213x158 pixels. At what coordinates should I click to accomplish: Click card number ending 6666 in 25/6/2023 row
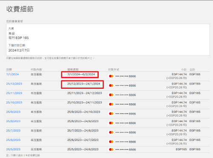pos(126,142)
